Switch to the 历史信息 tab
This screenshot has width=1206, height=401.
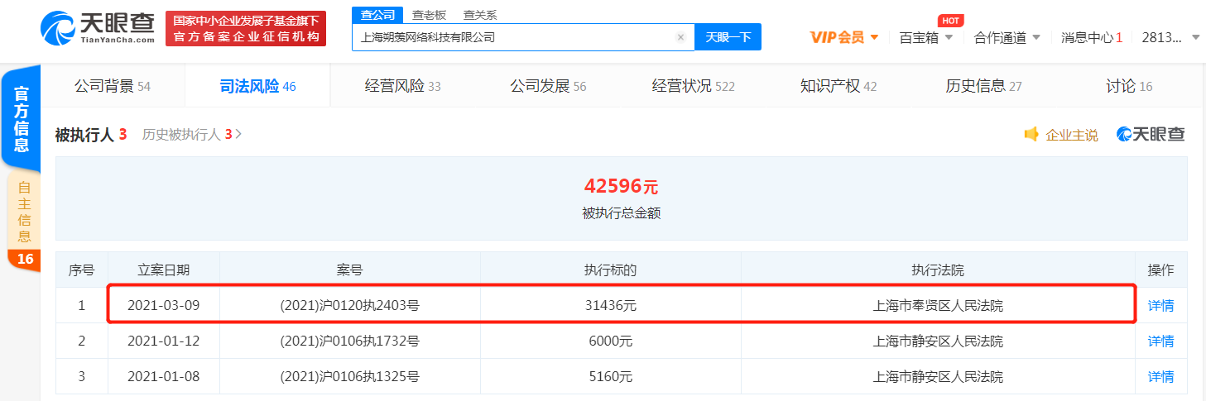984,86
